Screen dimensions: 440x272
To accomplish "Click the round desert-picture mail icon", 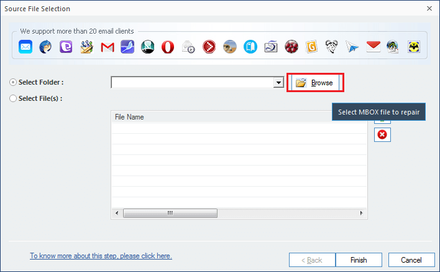I will 229,47.
